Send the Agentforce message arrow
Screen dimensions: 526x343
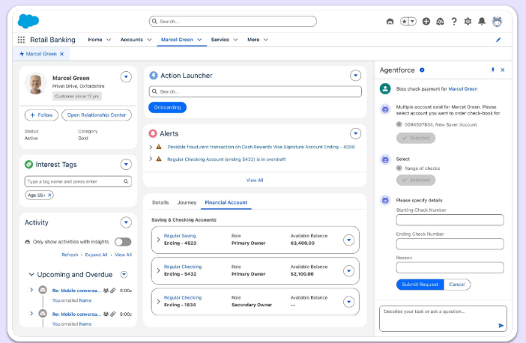tap(501, 325)
